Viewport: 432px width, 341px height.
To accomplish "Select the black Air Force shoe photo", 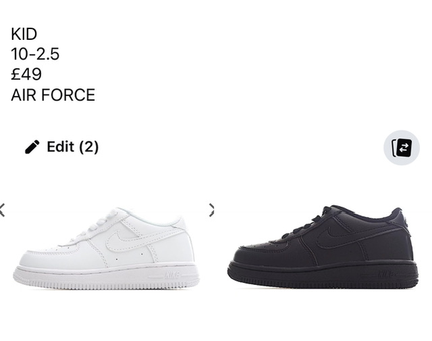I will click(x=323, y=246).
